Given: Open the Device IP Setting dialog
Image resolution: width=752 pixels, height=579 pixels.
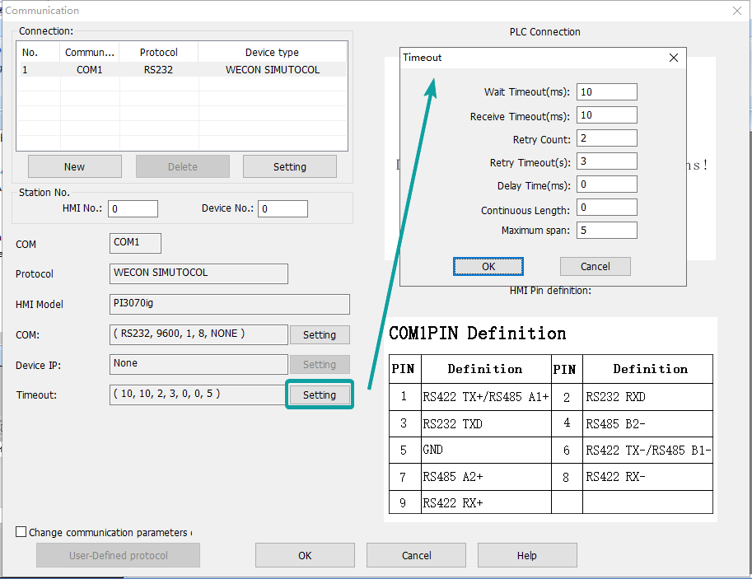Looking at the screenshot, I should pos(319,364).
